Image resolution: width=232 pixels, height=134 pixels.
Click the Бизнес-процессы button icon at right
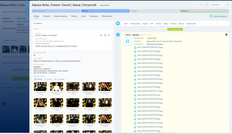coord(211,16)
